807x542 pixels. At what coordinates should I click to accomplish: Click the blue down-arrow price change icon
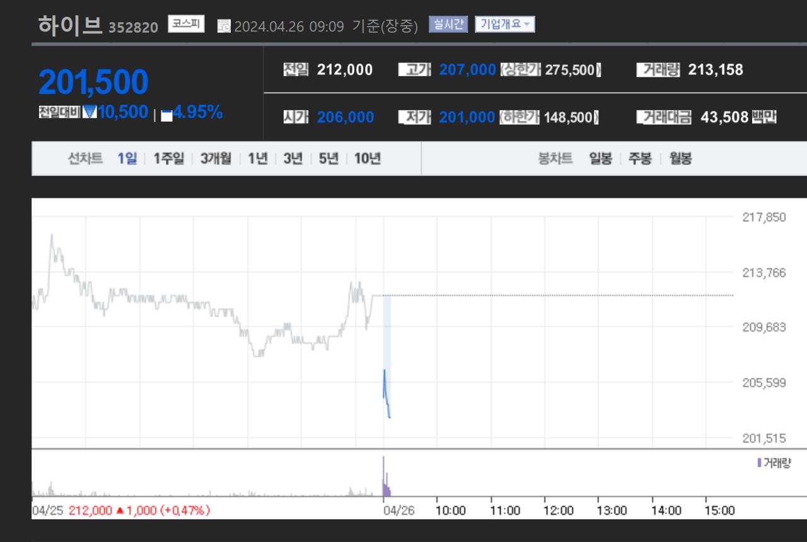coord(90,112)
